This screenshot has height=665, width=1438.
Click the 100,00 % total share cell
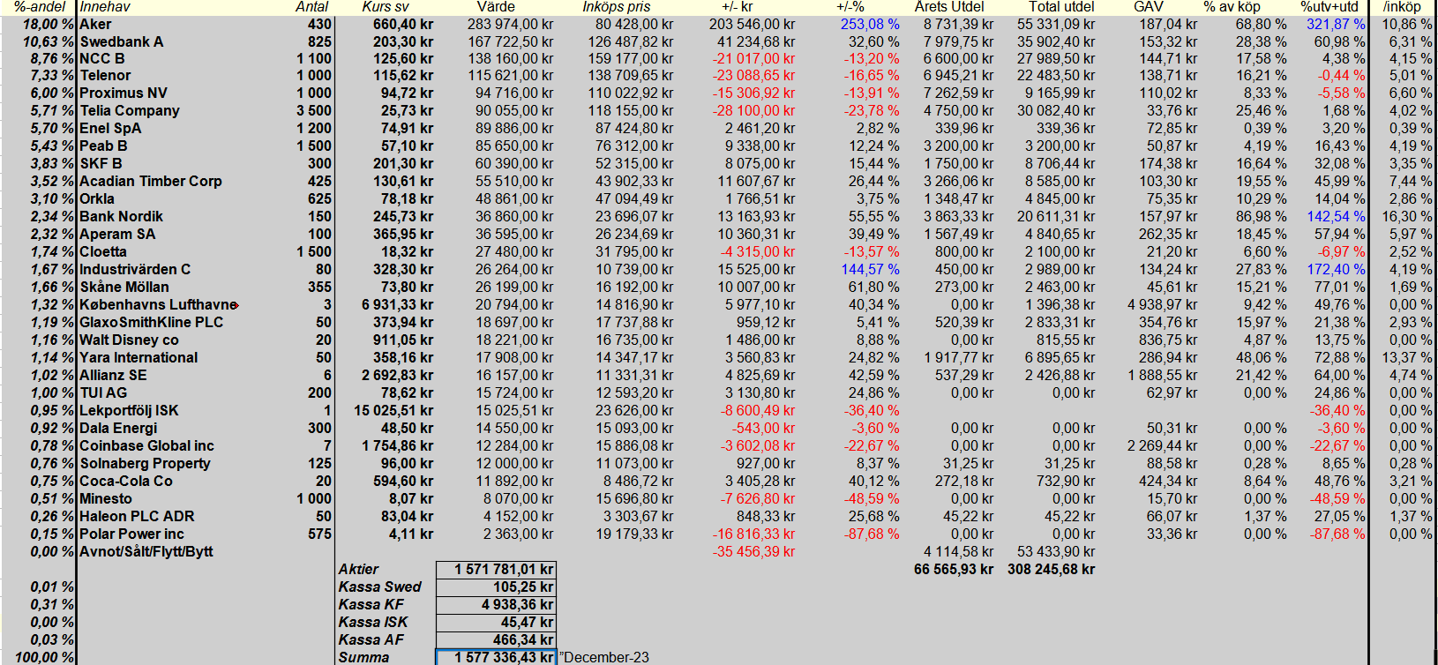pyautogui.click(x=45, y=658)
